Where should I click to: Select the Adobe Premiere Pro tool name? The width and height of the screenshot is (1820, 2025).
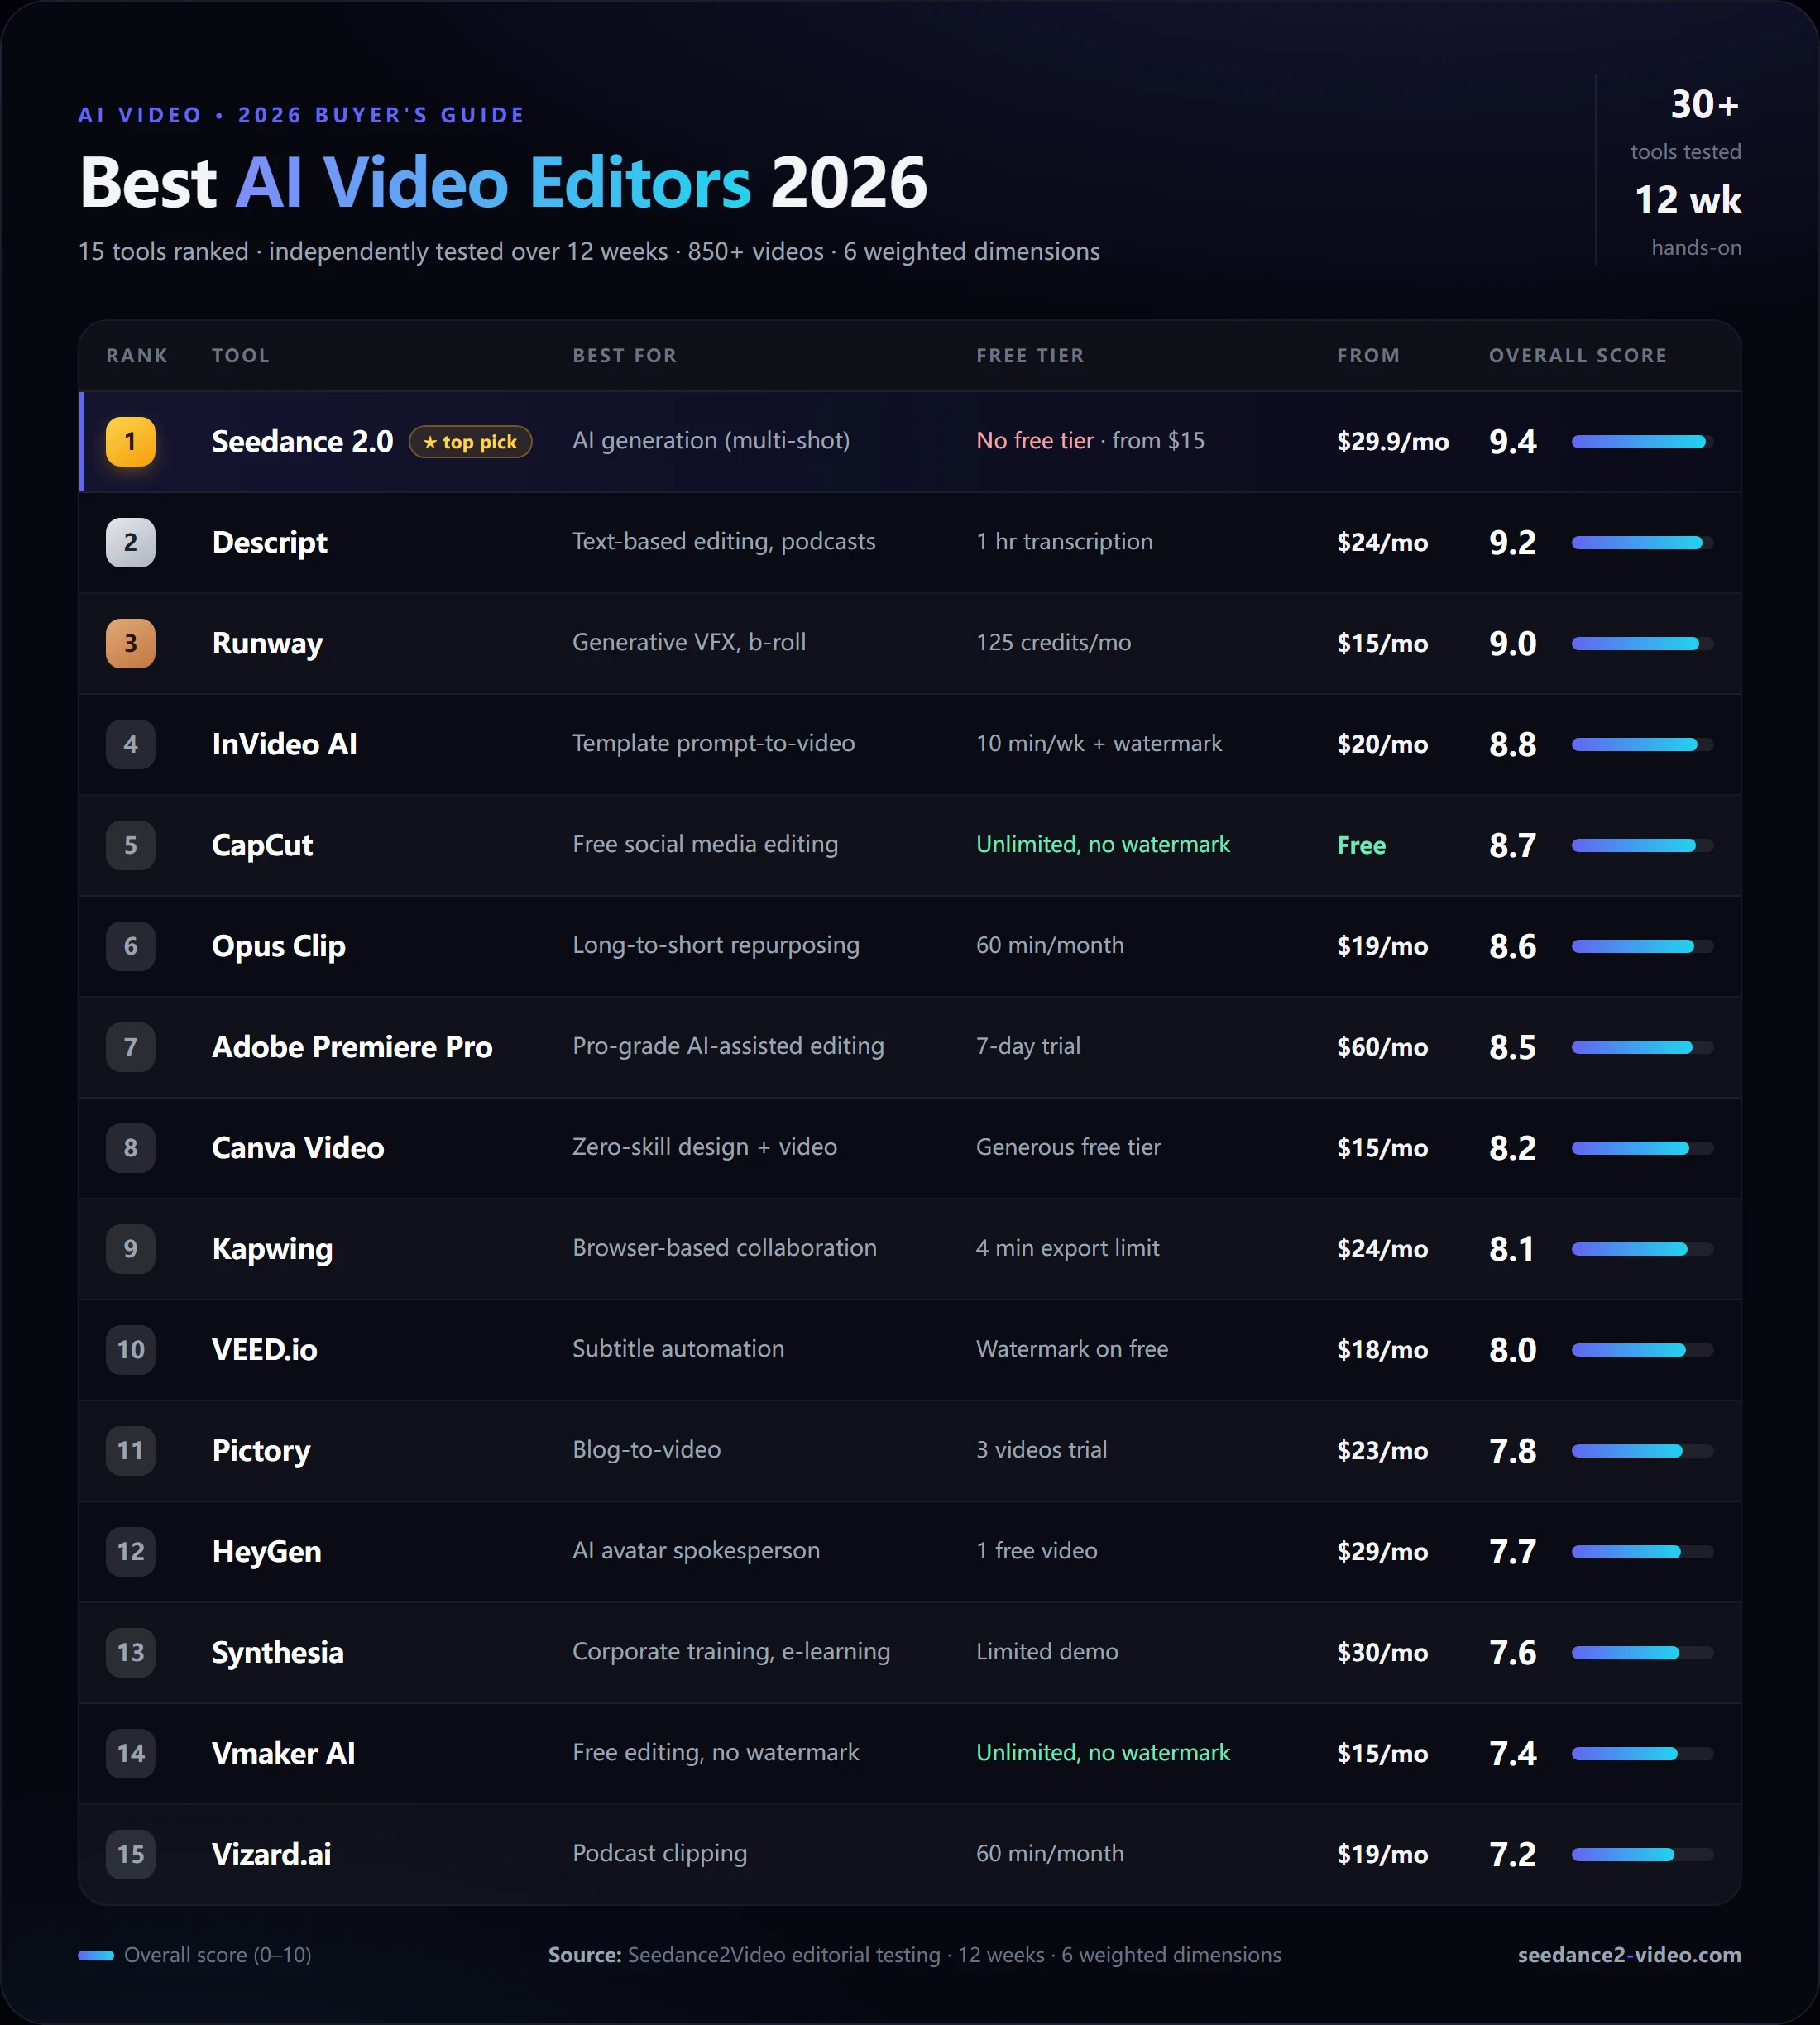352,1048
